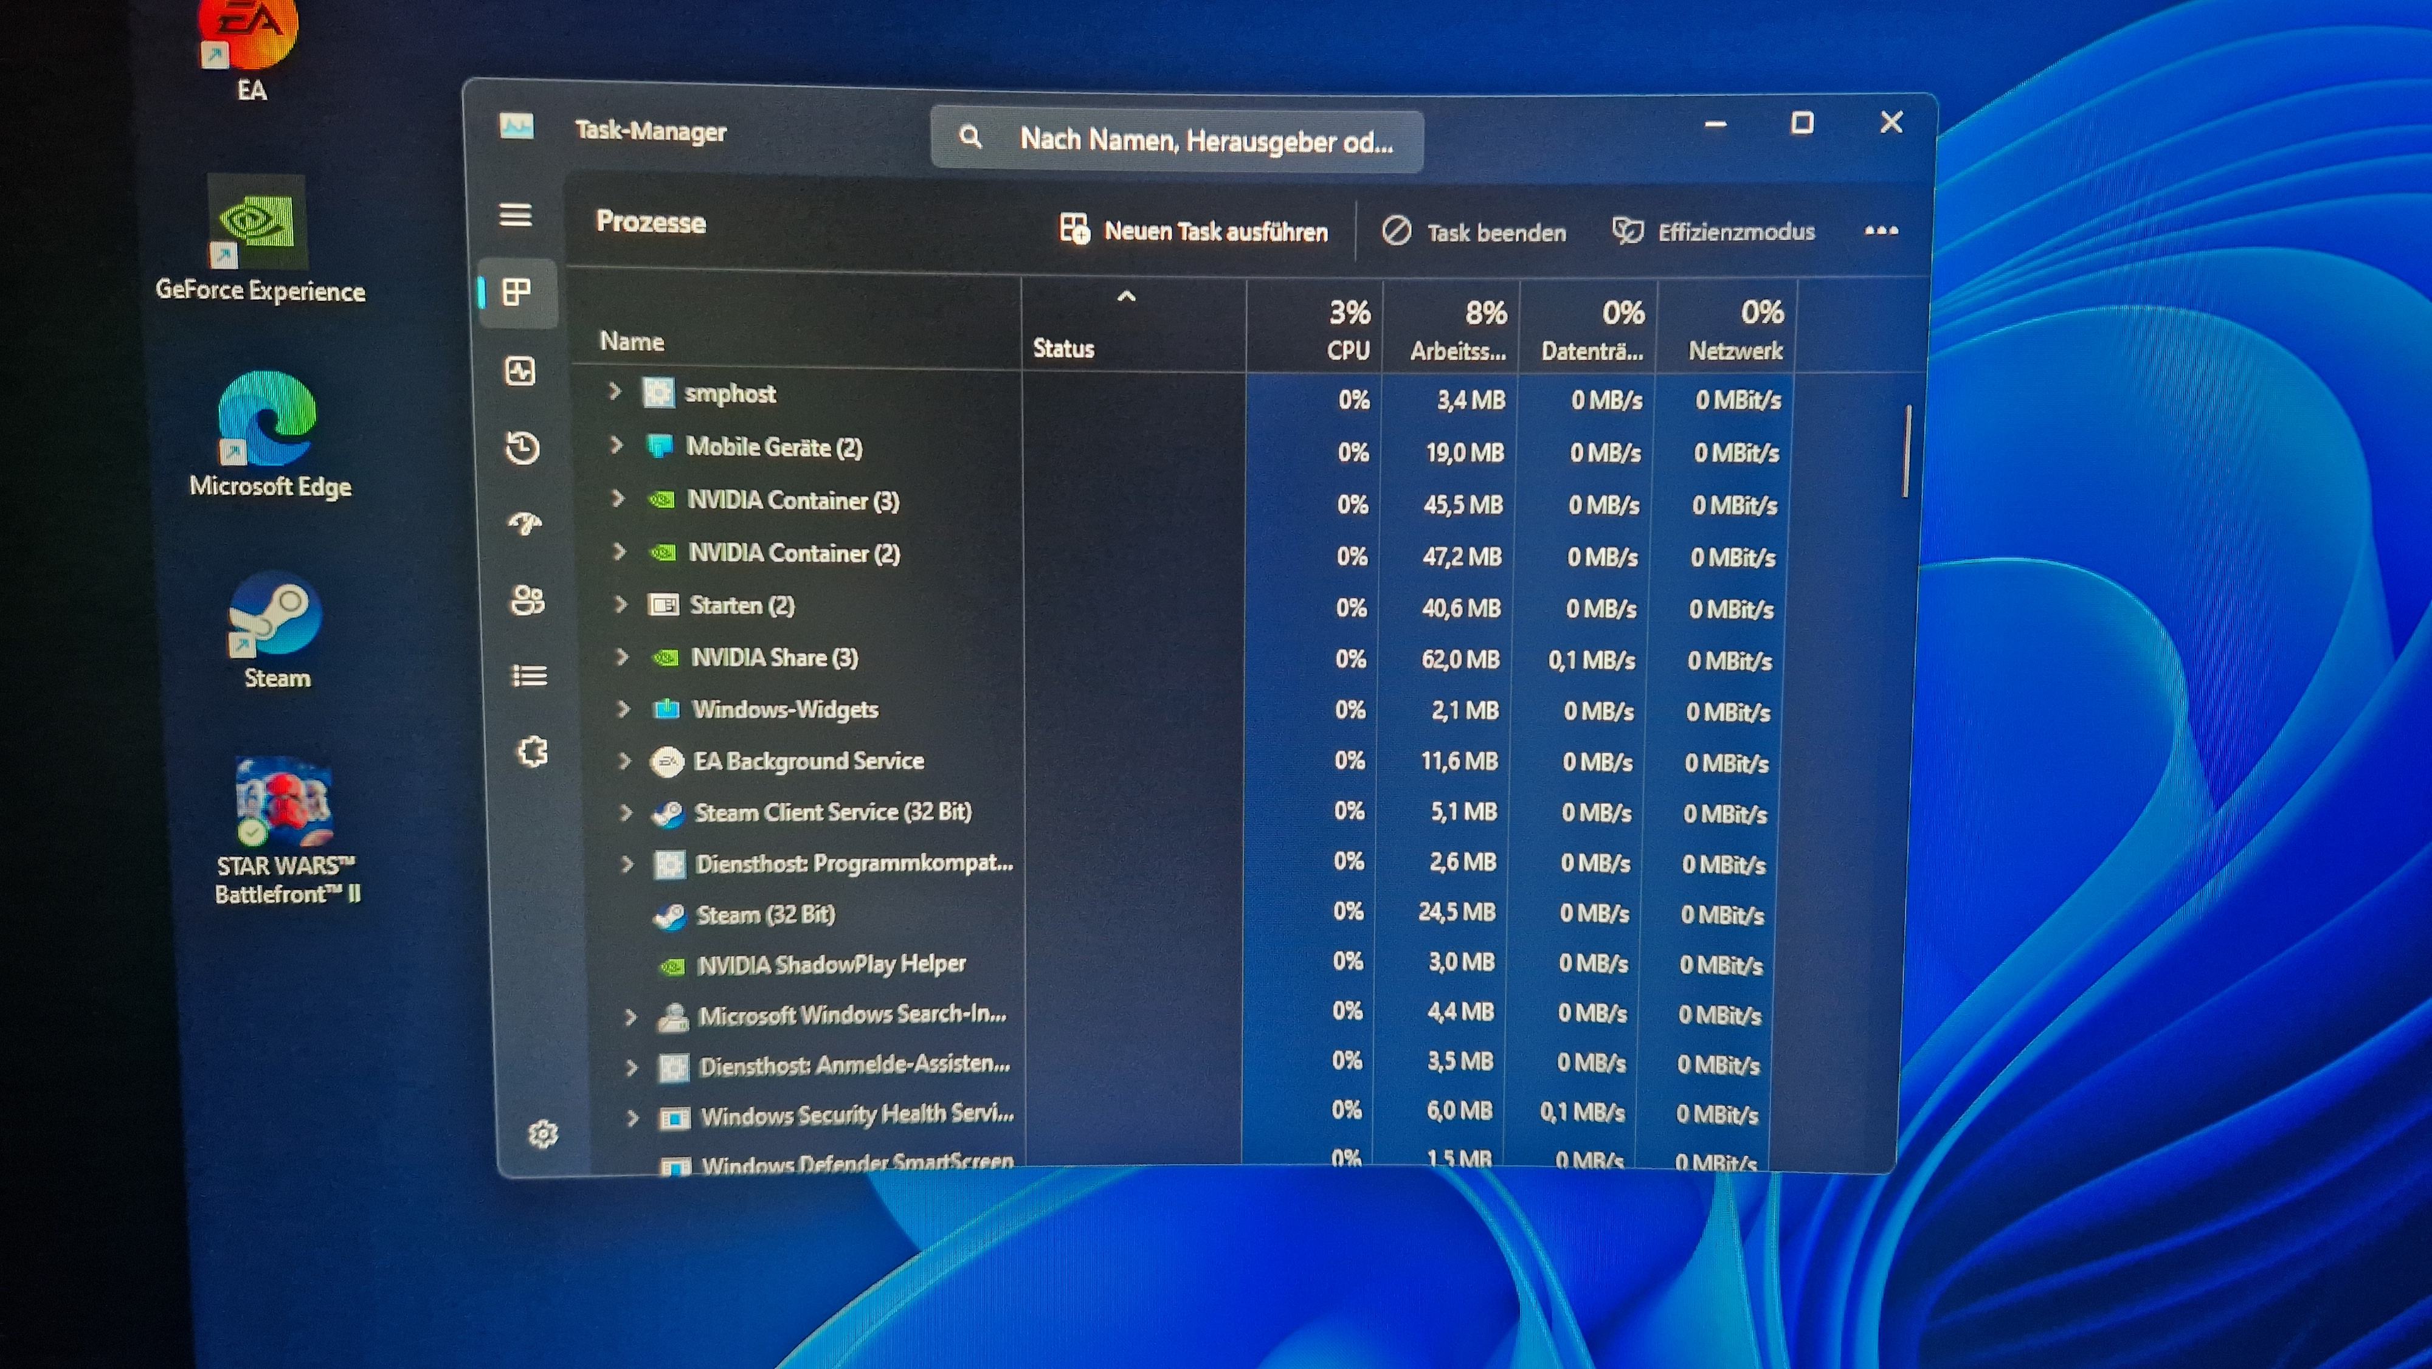The width and height of the screenshot is (2432, 1369).
Task: Select the Prozesse sidebar icon
Action: 517,292
